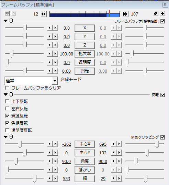Decrease right 幅 value with left arrow
This screenshot has height=185, width=169.
point(114,178)
